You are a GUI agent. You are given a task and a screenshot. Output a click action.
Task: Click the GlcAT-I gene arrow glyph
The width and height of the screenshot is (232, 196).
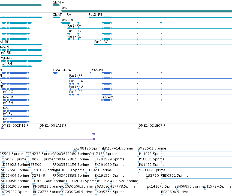click(56, 5)
